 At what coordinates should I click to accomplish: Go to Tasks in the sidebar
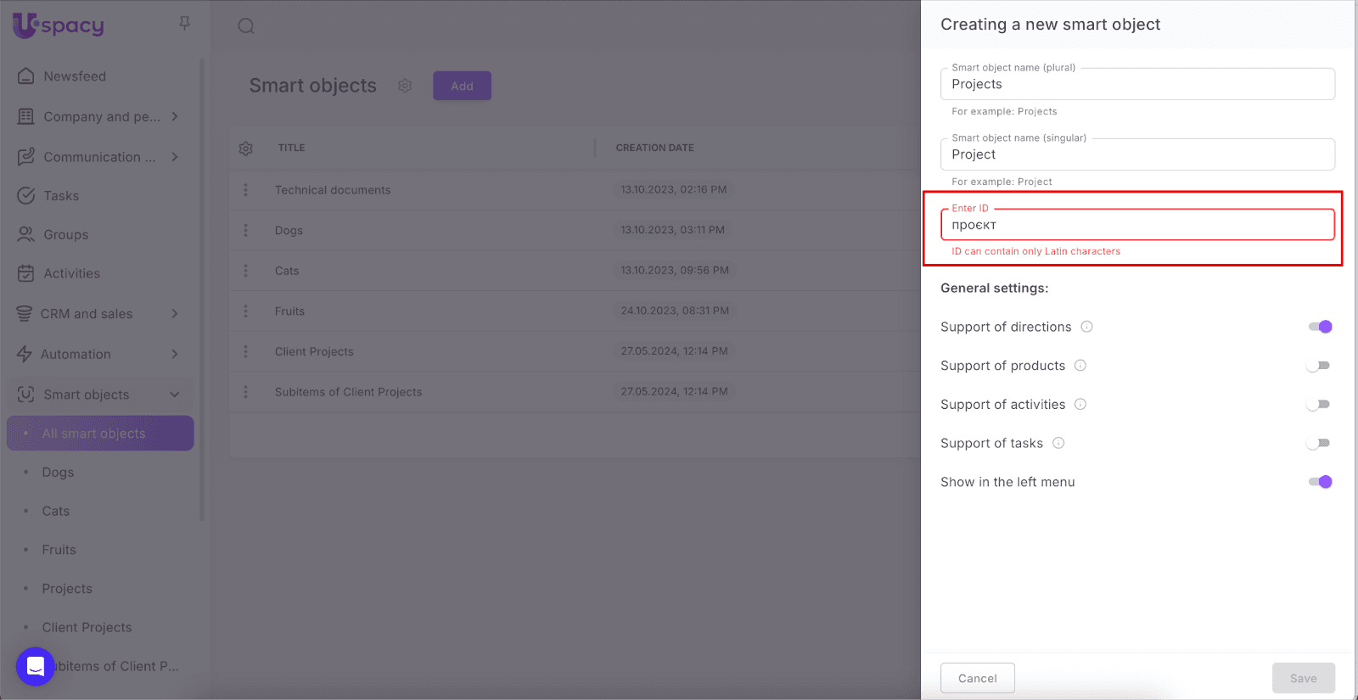[x=61, y=196]
